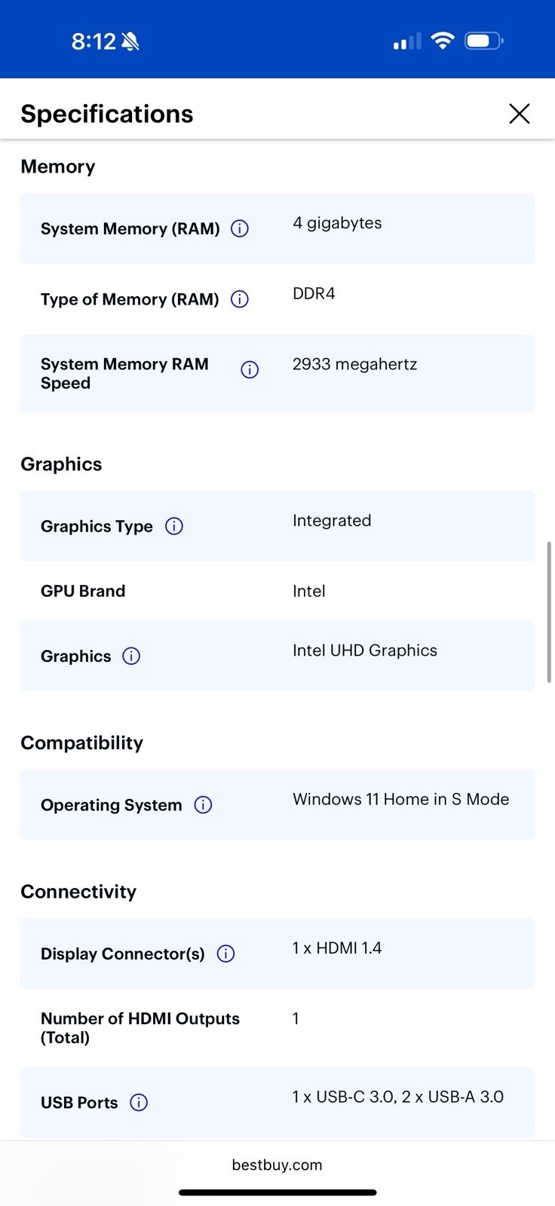Tap the 8:12 clock in status bar
This screenshot has width=555, height=1206.
pyautogui.click(x=94, y=41)
